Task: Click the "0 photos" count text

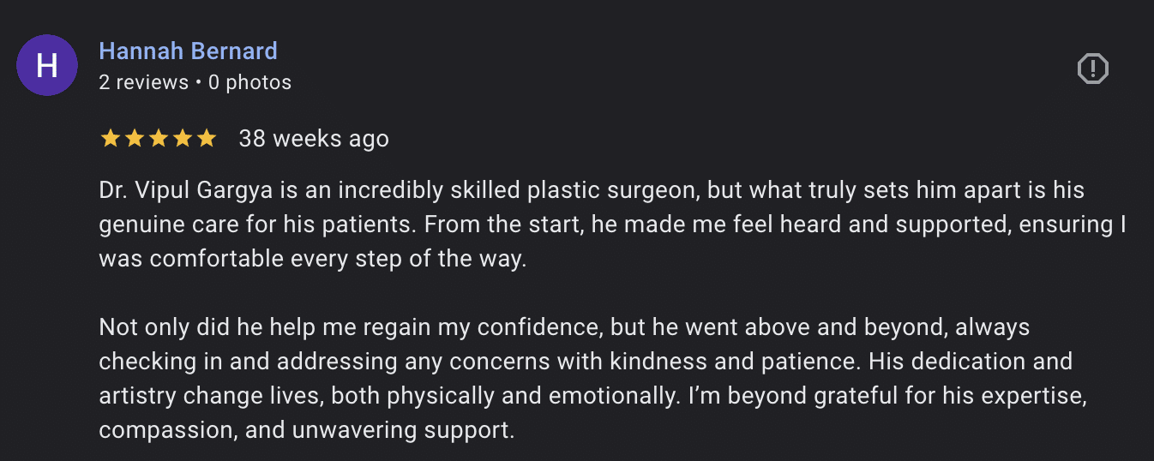Action: click(249, 82)
